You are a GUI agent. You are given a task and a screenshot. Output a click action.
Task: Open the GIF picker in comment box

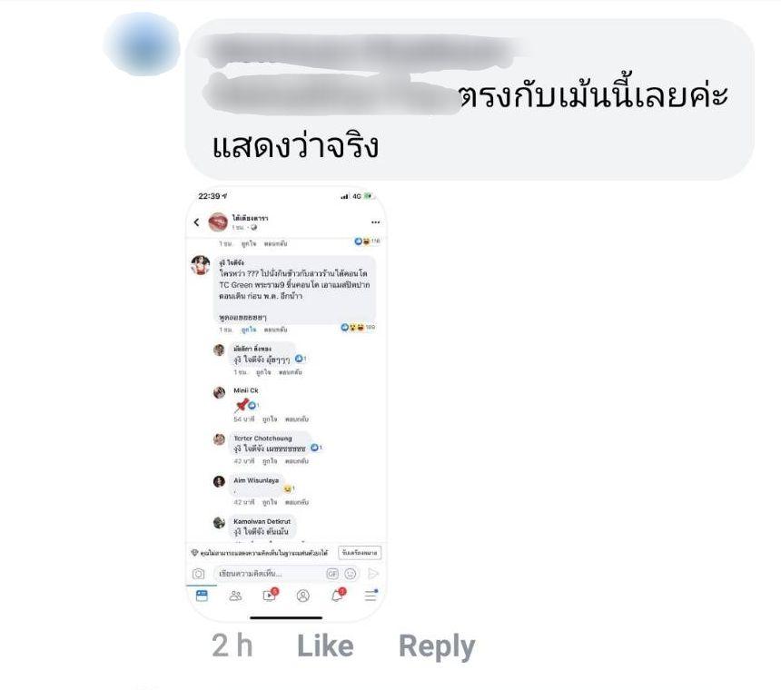(x=332, y=574)
